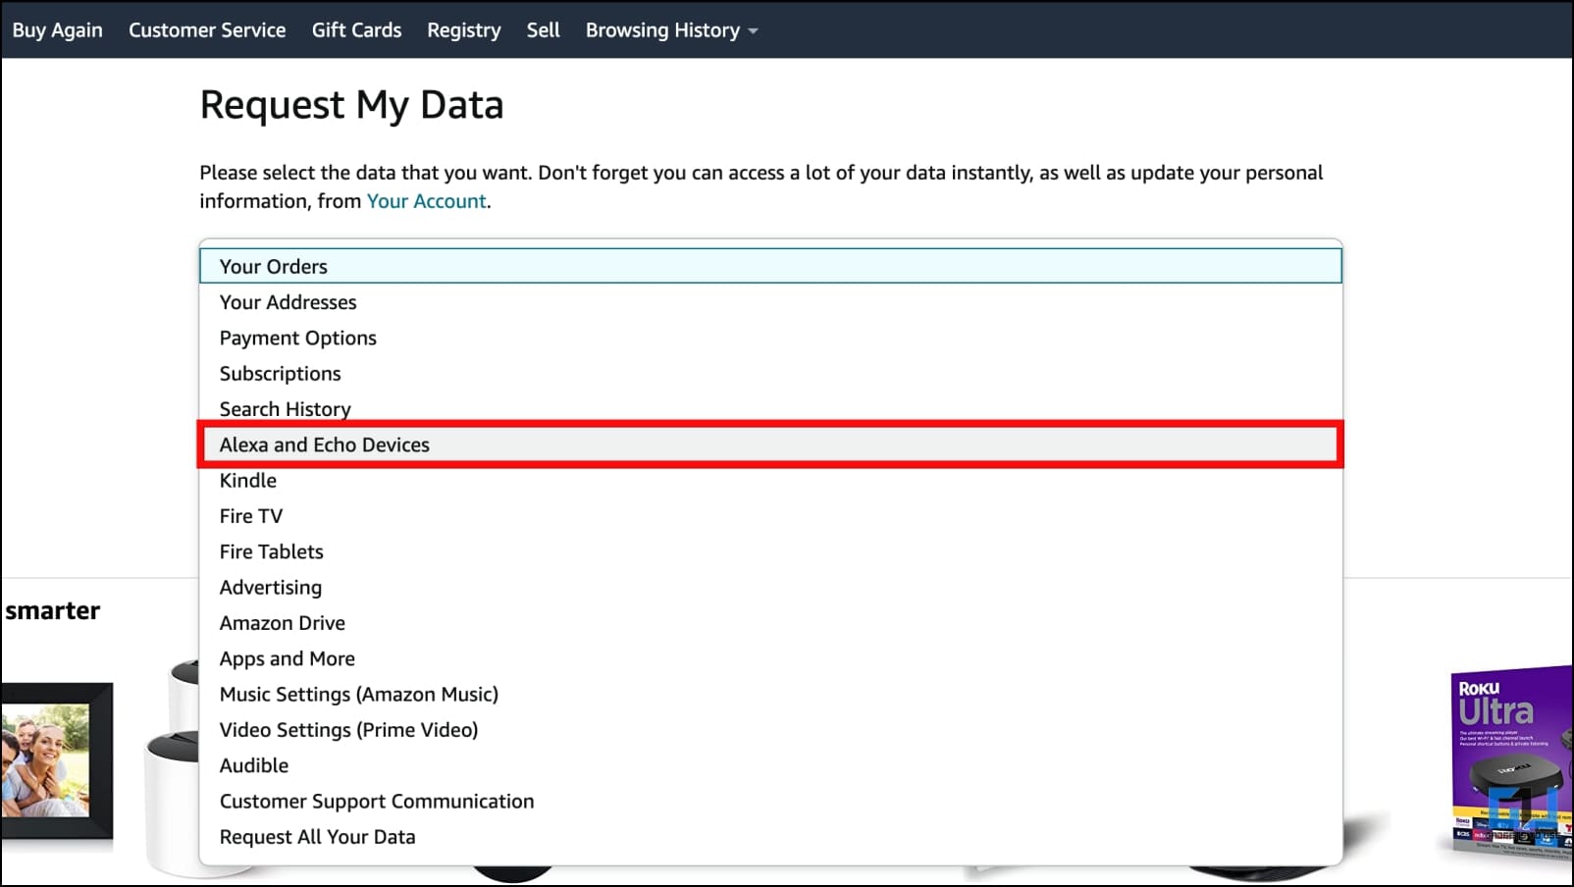Go to Gift Cards
Viewport: 1574px width, 887px height.
(356, 30)
